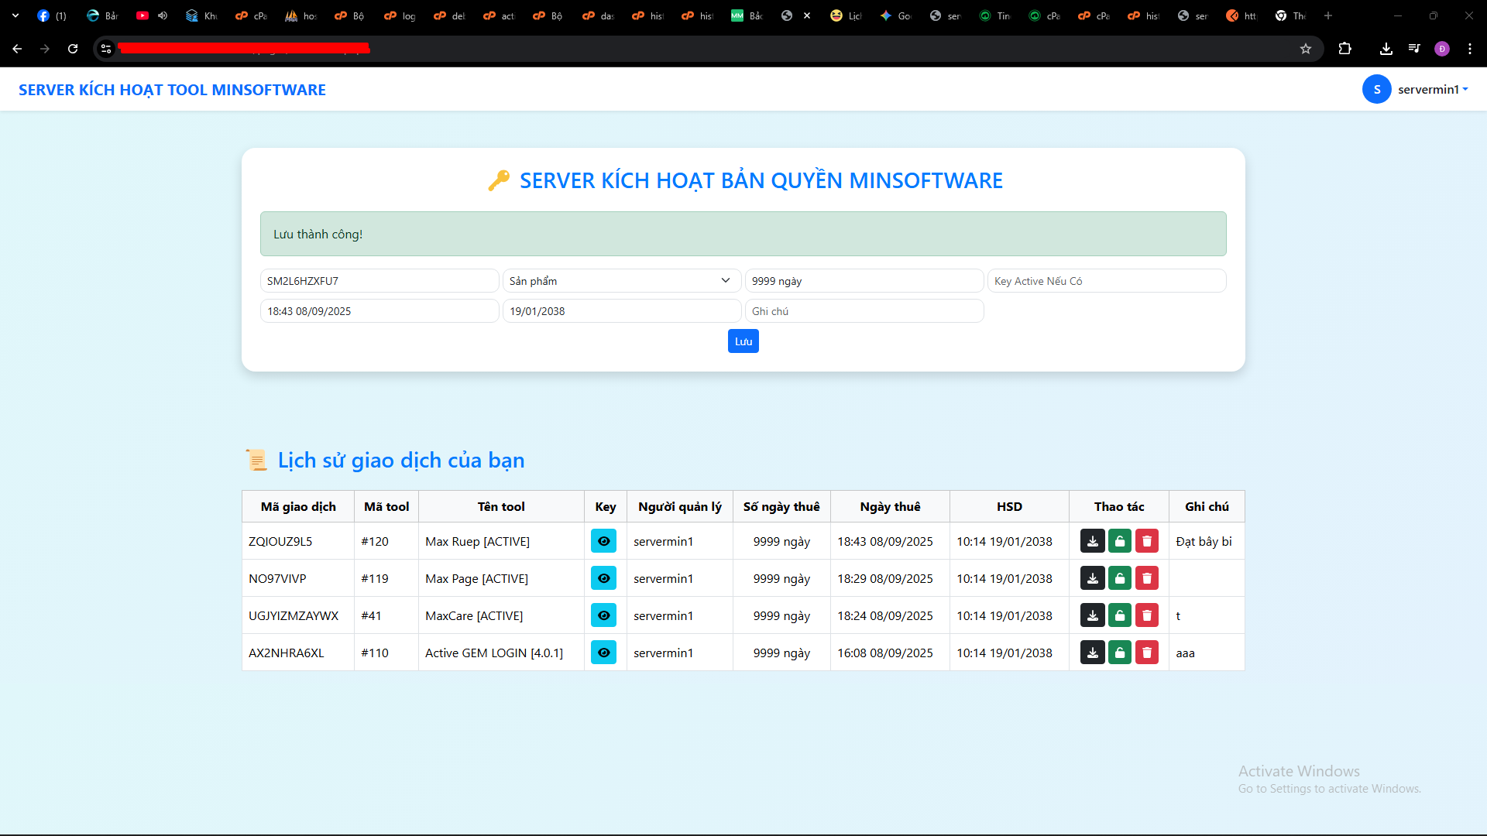Close the active browser tab
The width and height of the screenshot is (1487, 836).
pos(807,15)
